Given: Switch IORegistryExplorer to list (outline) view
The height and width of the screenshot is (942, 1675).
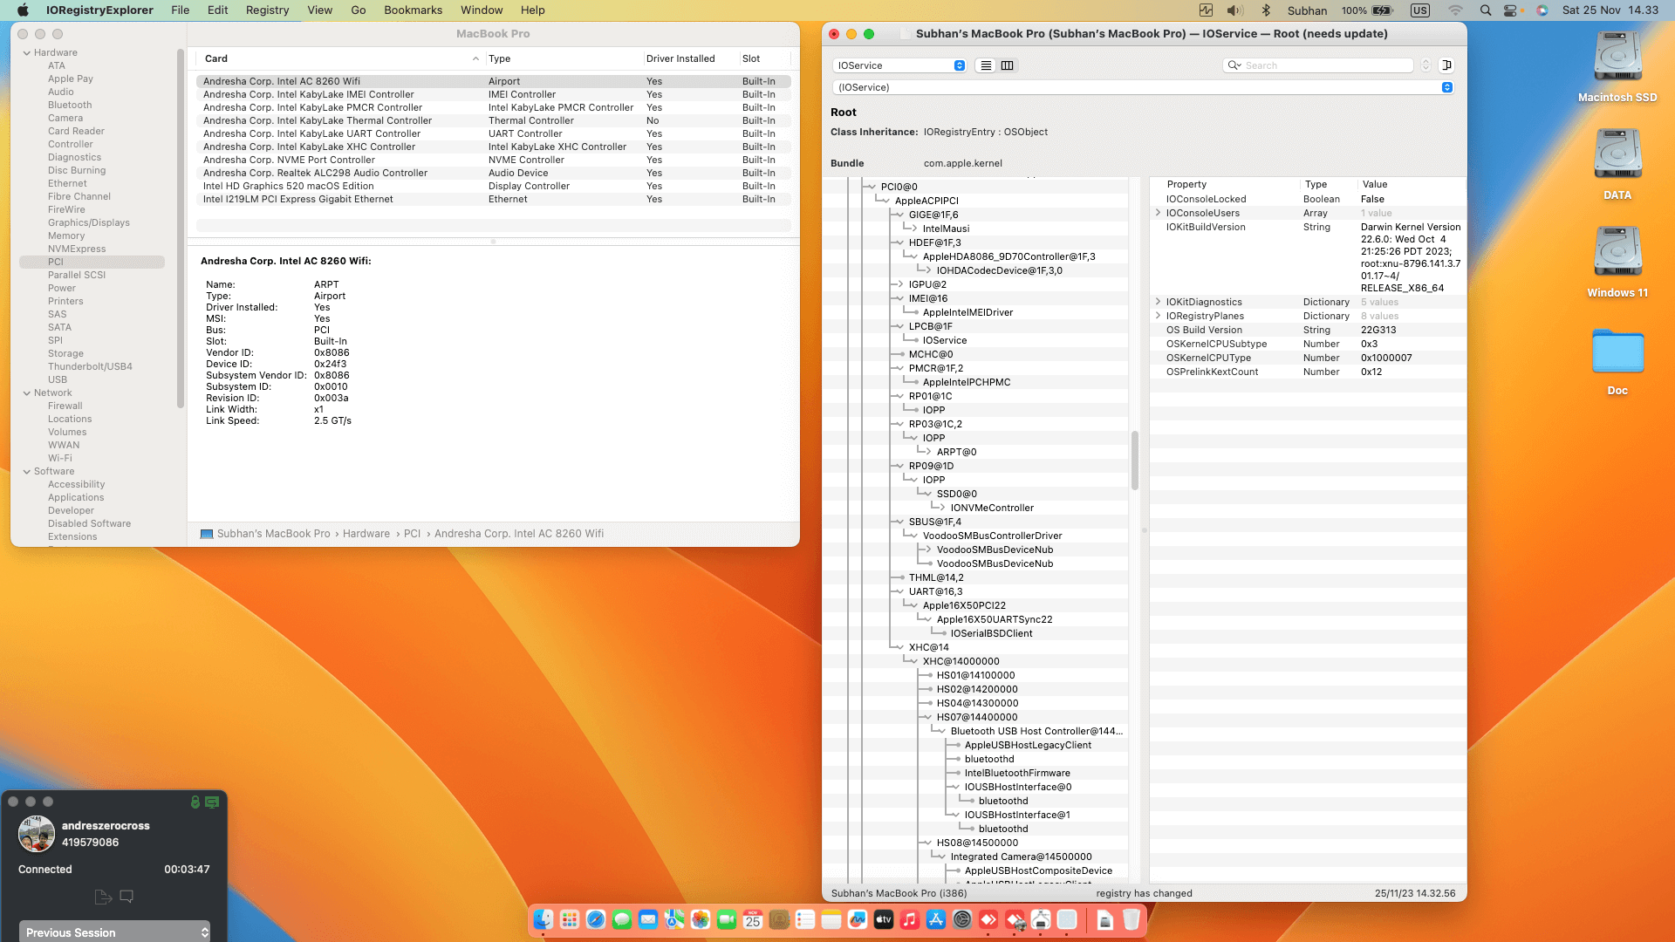Looking at the screenshot, I should (x=986, y=65).
